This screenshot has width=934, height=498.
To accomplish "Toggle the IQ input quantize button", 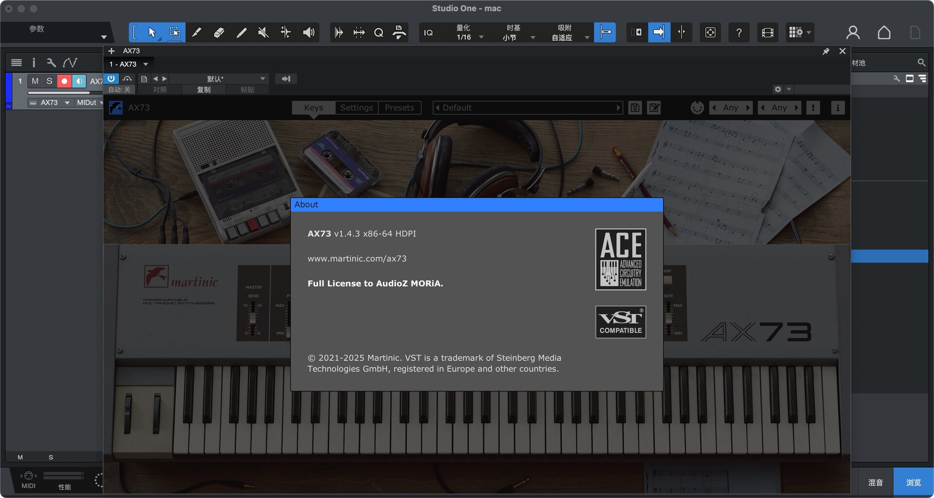I will coord(428,33).
